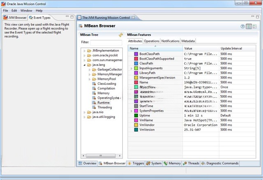The height and width of the screenshot is (180, 263).
Task: Expand the InputArguments attribute row
Action: (131, 68)
